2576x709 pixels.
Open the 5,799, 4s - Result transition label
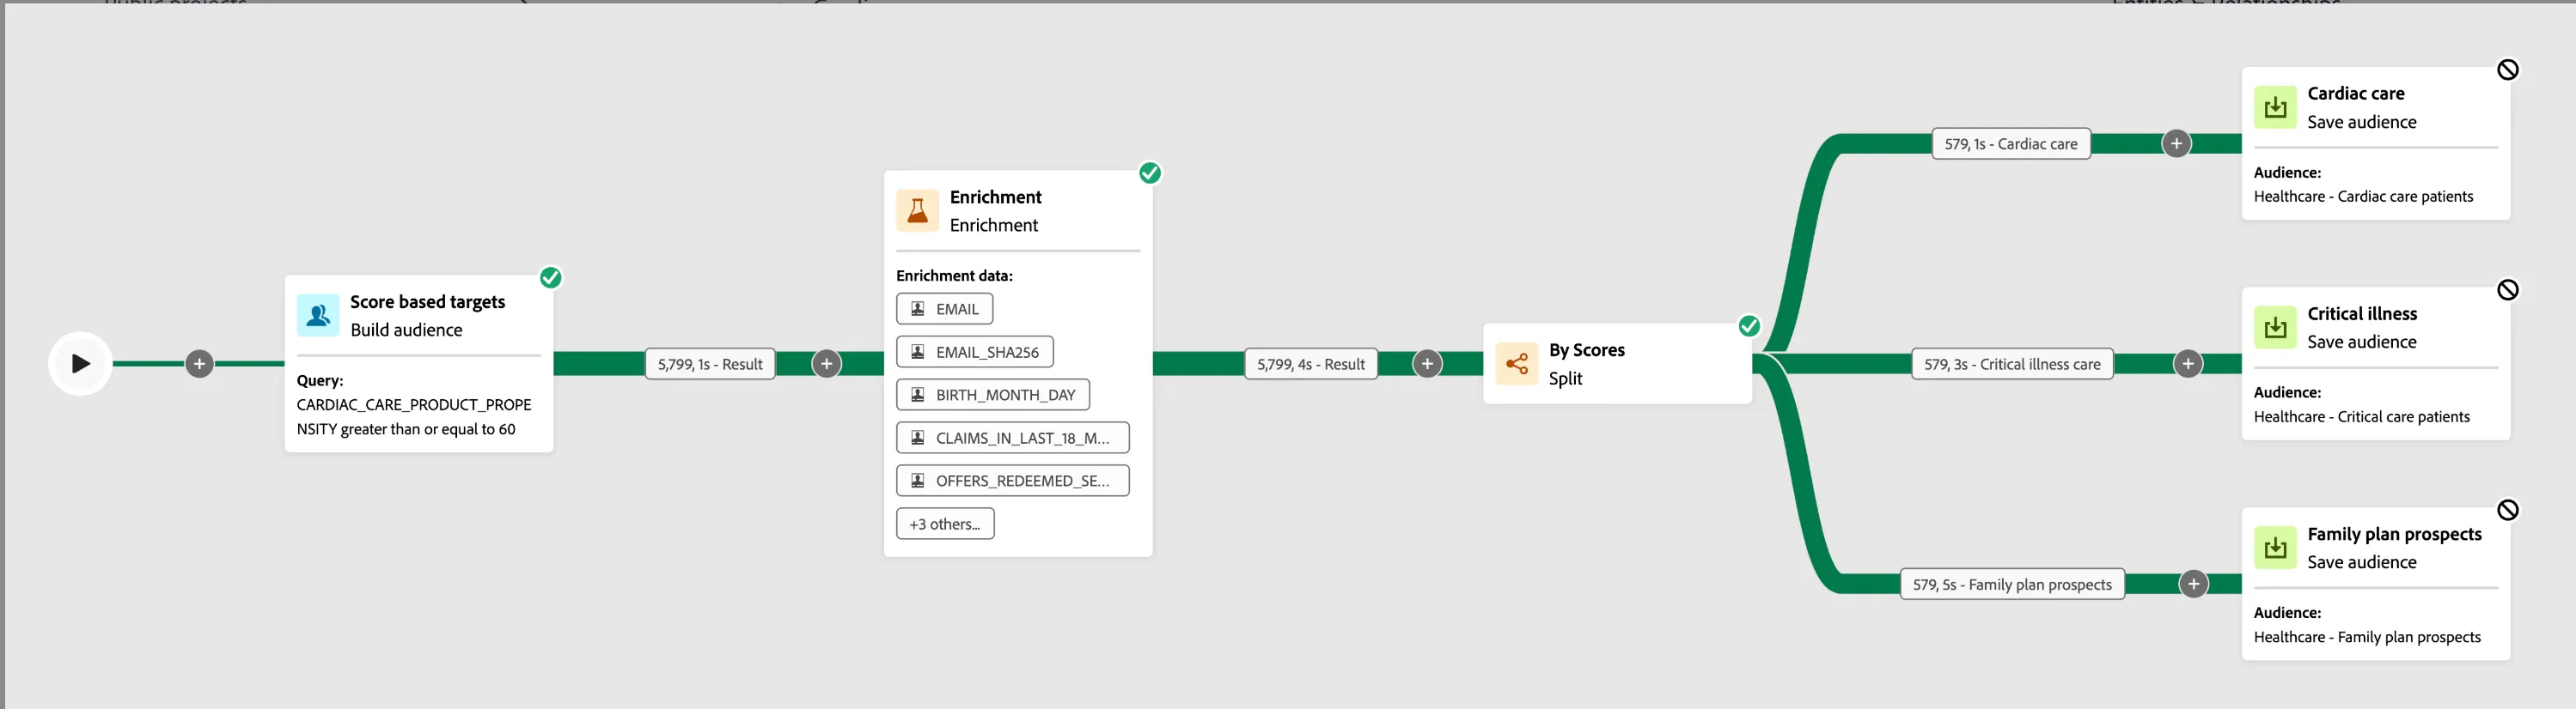(x=1311, y=365)
